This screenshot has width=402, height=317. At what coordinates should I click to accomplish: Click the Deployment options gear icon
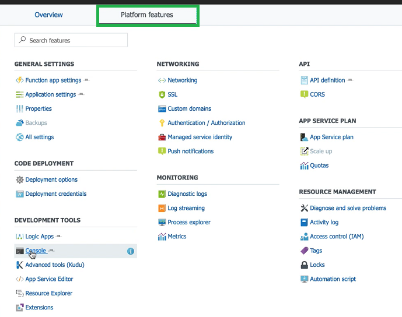click(x=20, y=180)
